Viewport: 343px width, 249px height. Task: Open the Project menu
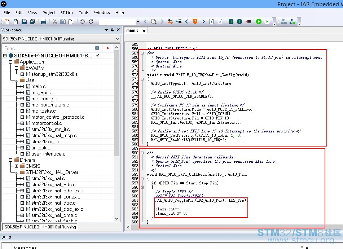(x=49, y=13)
